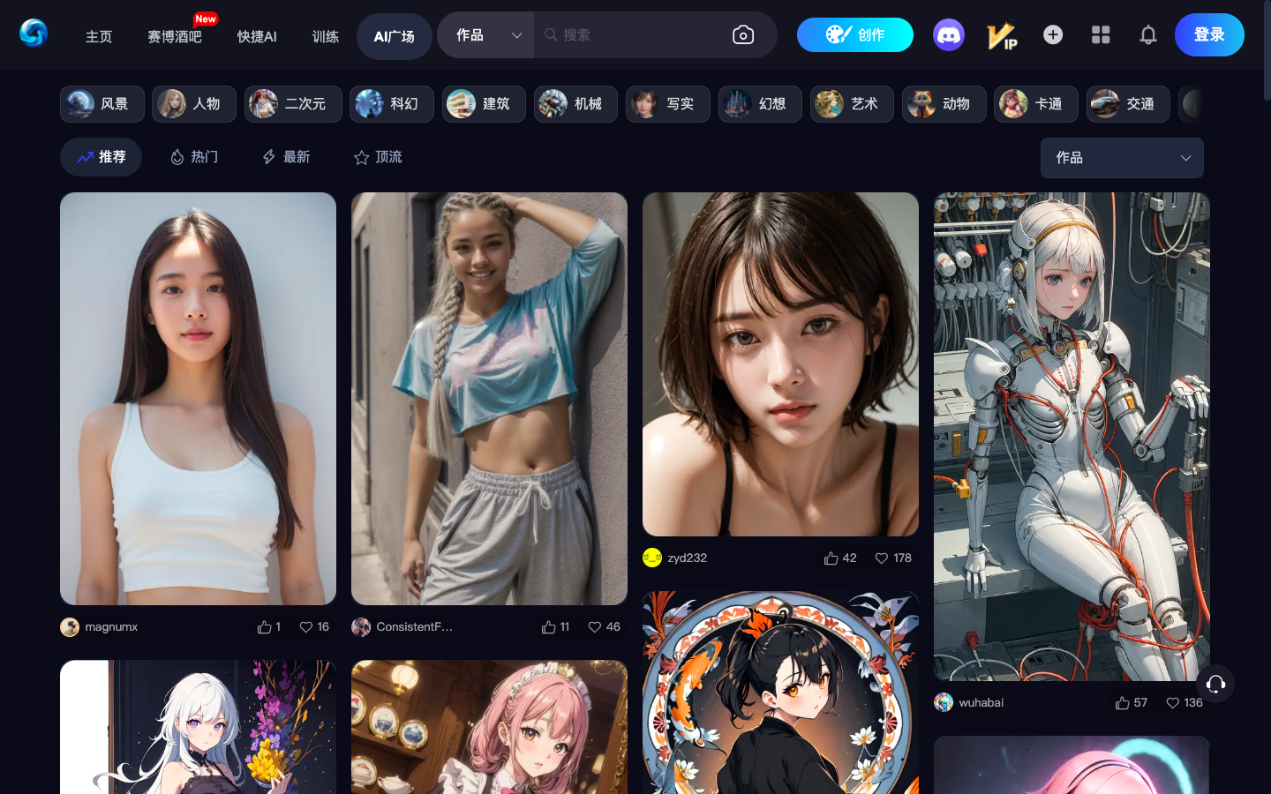Viewport: 1271px width, 794px height.
Task: Filter by 卡通 category
Action: click(x=1036, y=104)
